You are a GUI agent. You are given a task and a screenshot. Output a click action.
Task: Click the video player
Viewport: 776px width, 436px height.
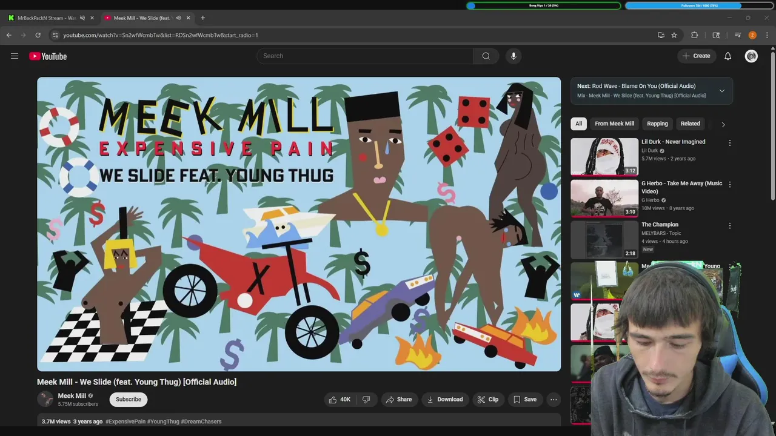299,224
